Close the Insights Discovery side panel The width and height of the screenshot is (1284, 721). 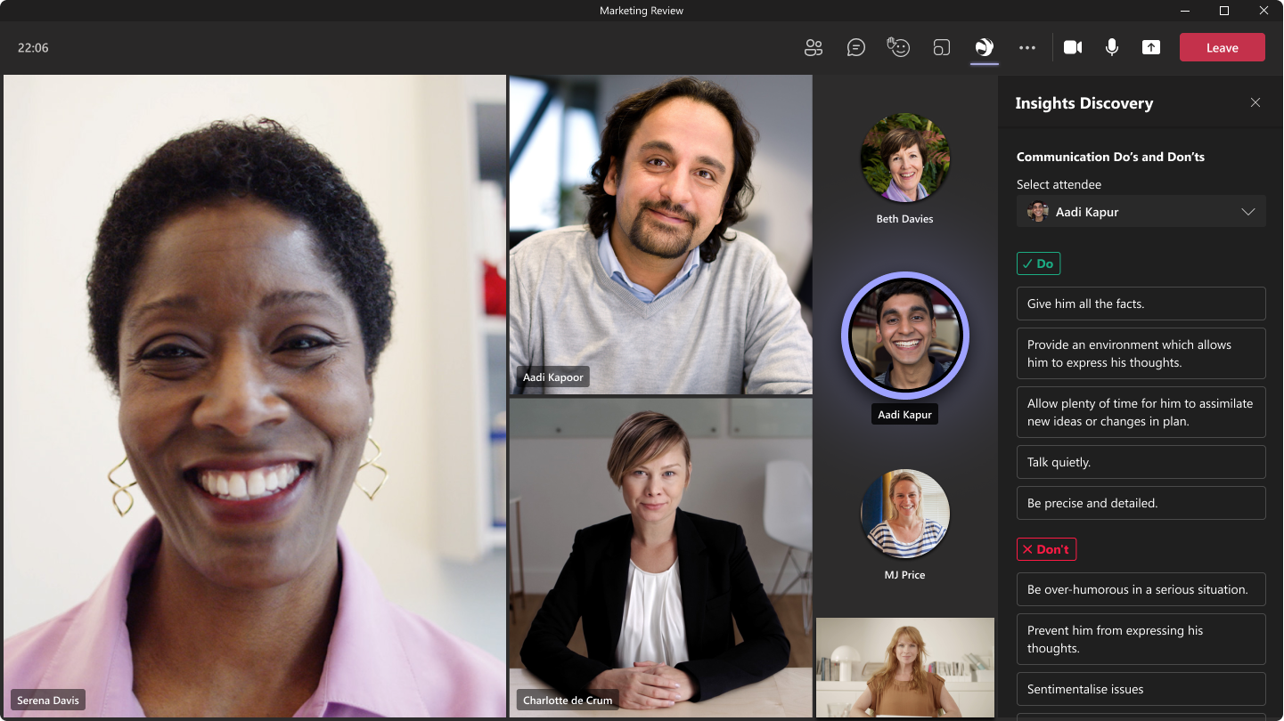coord(1255,103)
